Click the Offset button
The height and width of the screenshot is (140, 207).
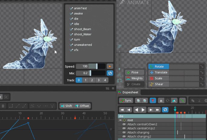click(x=82, y=106)
